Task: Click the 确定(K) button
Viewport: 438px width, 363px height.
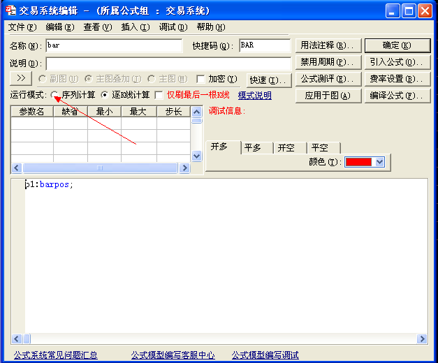Action: tap(397, 45)
